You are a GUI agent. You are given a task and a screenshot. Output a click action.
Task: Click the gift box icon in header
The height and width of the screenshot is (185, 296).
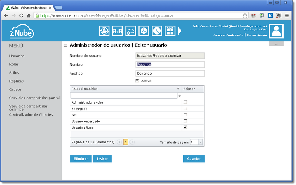[170, 31]
